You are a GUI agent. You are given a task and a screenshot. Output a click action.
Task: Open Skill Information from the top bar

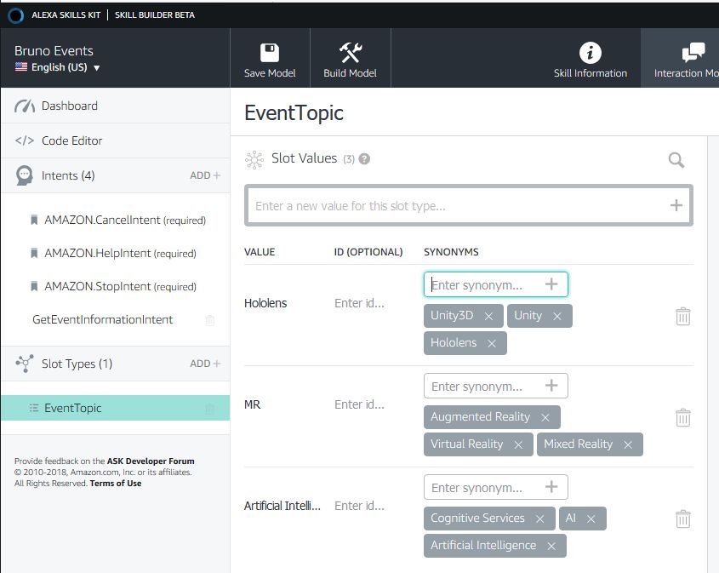click(x=590, y=58)
